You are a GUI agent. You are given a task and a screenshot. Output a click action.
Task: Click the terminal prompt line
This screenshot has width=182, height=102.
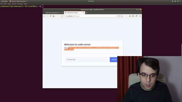point(22,6)
